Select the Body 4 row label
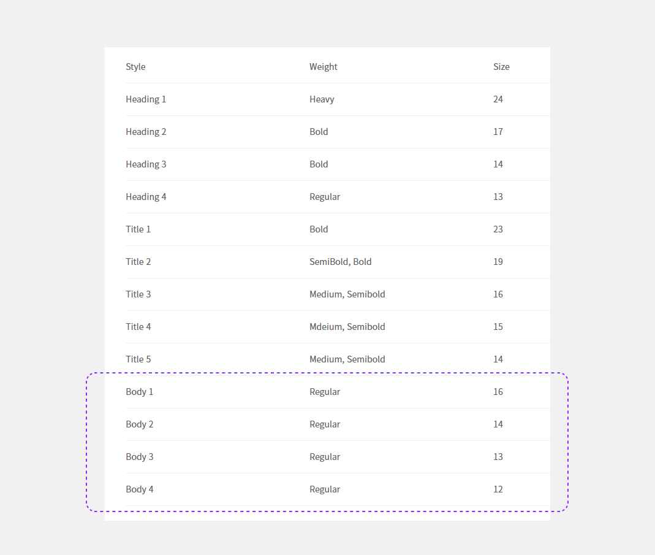 click(139, 489)
